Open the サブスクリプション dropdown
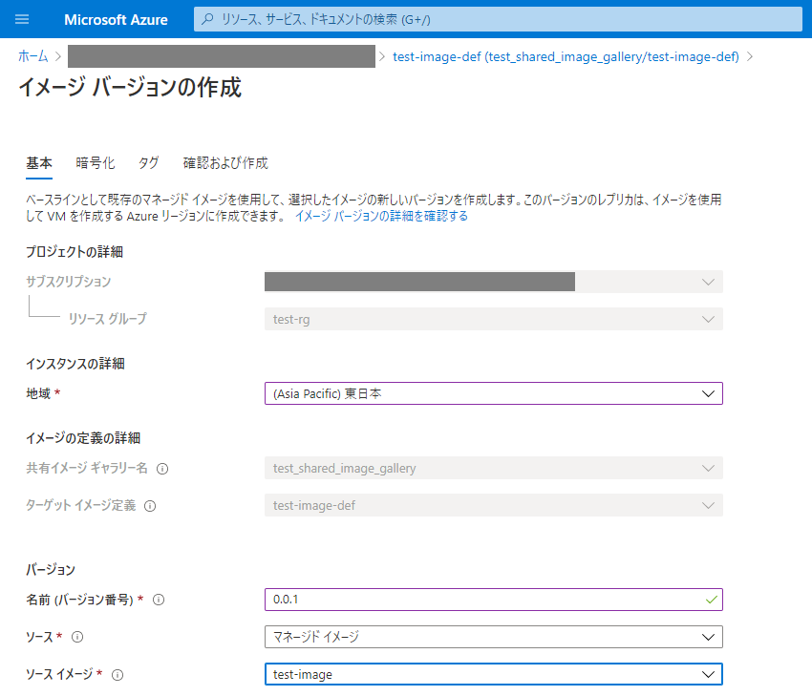This screenshot has width=812, height=696. pyautogui.click(x=493, y=282)
